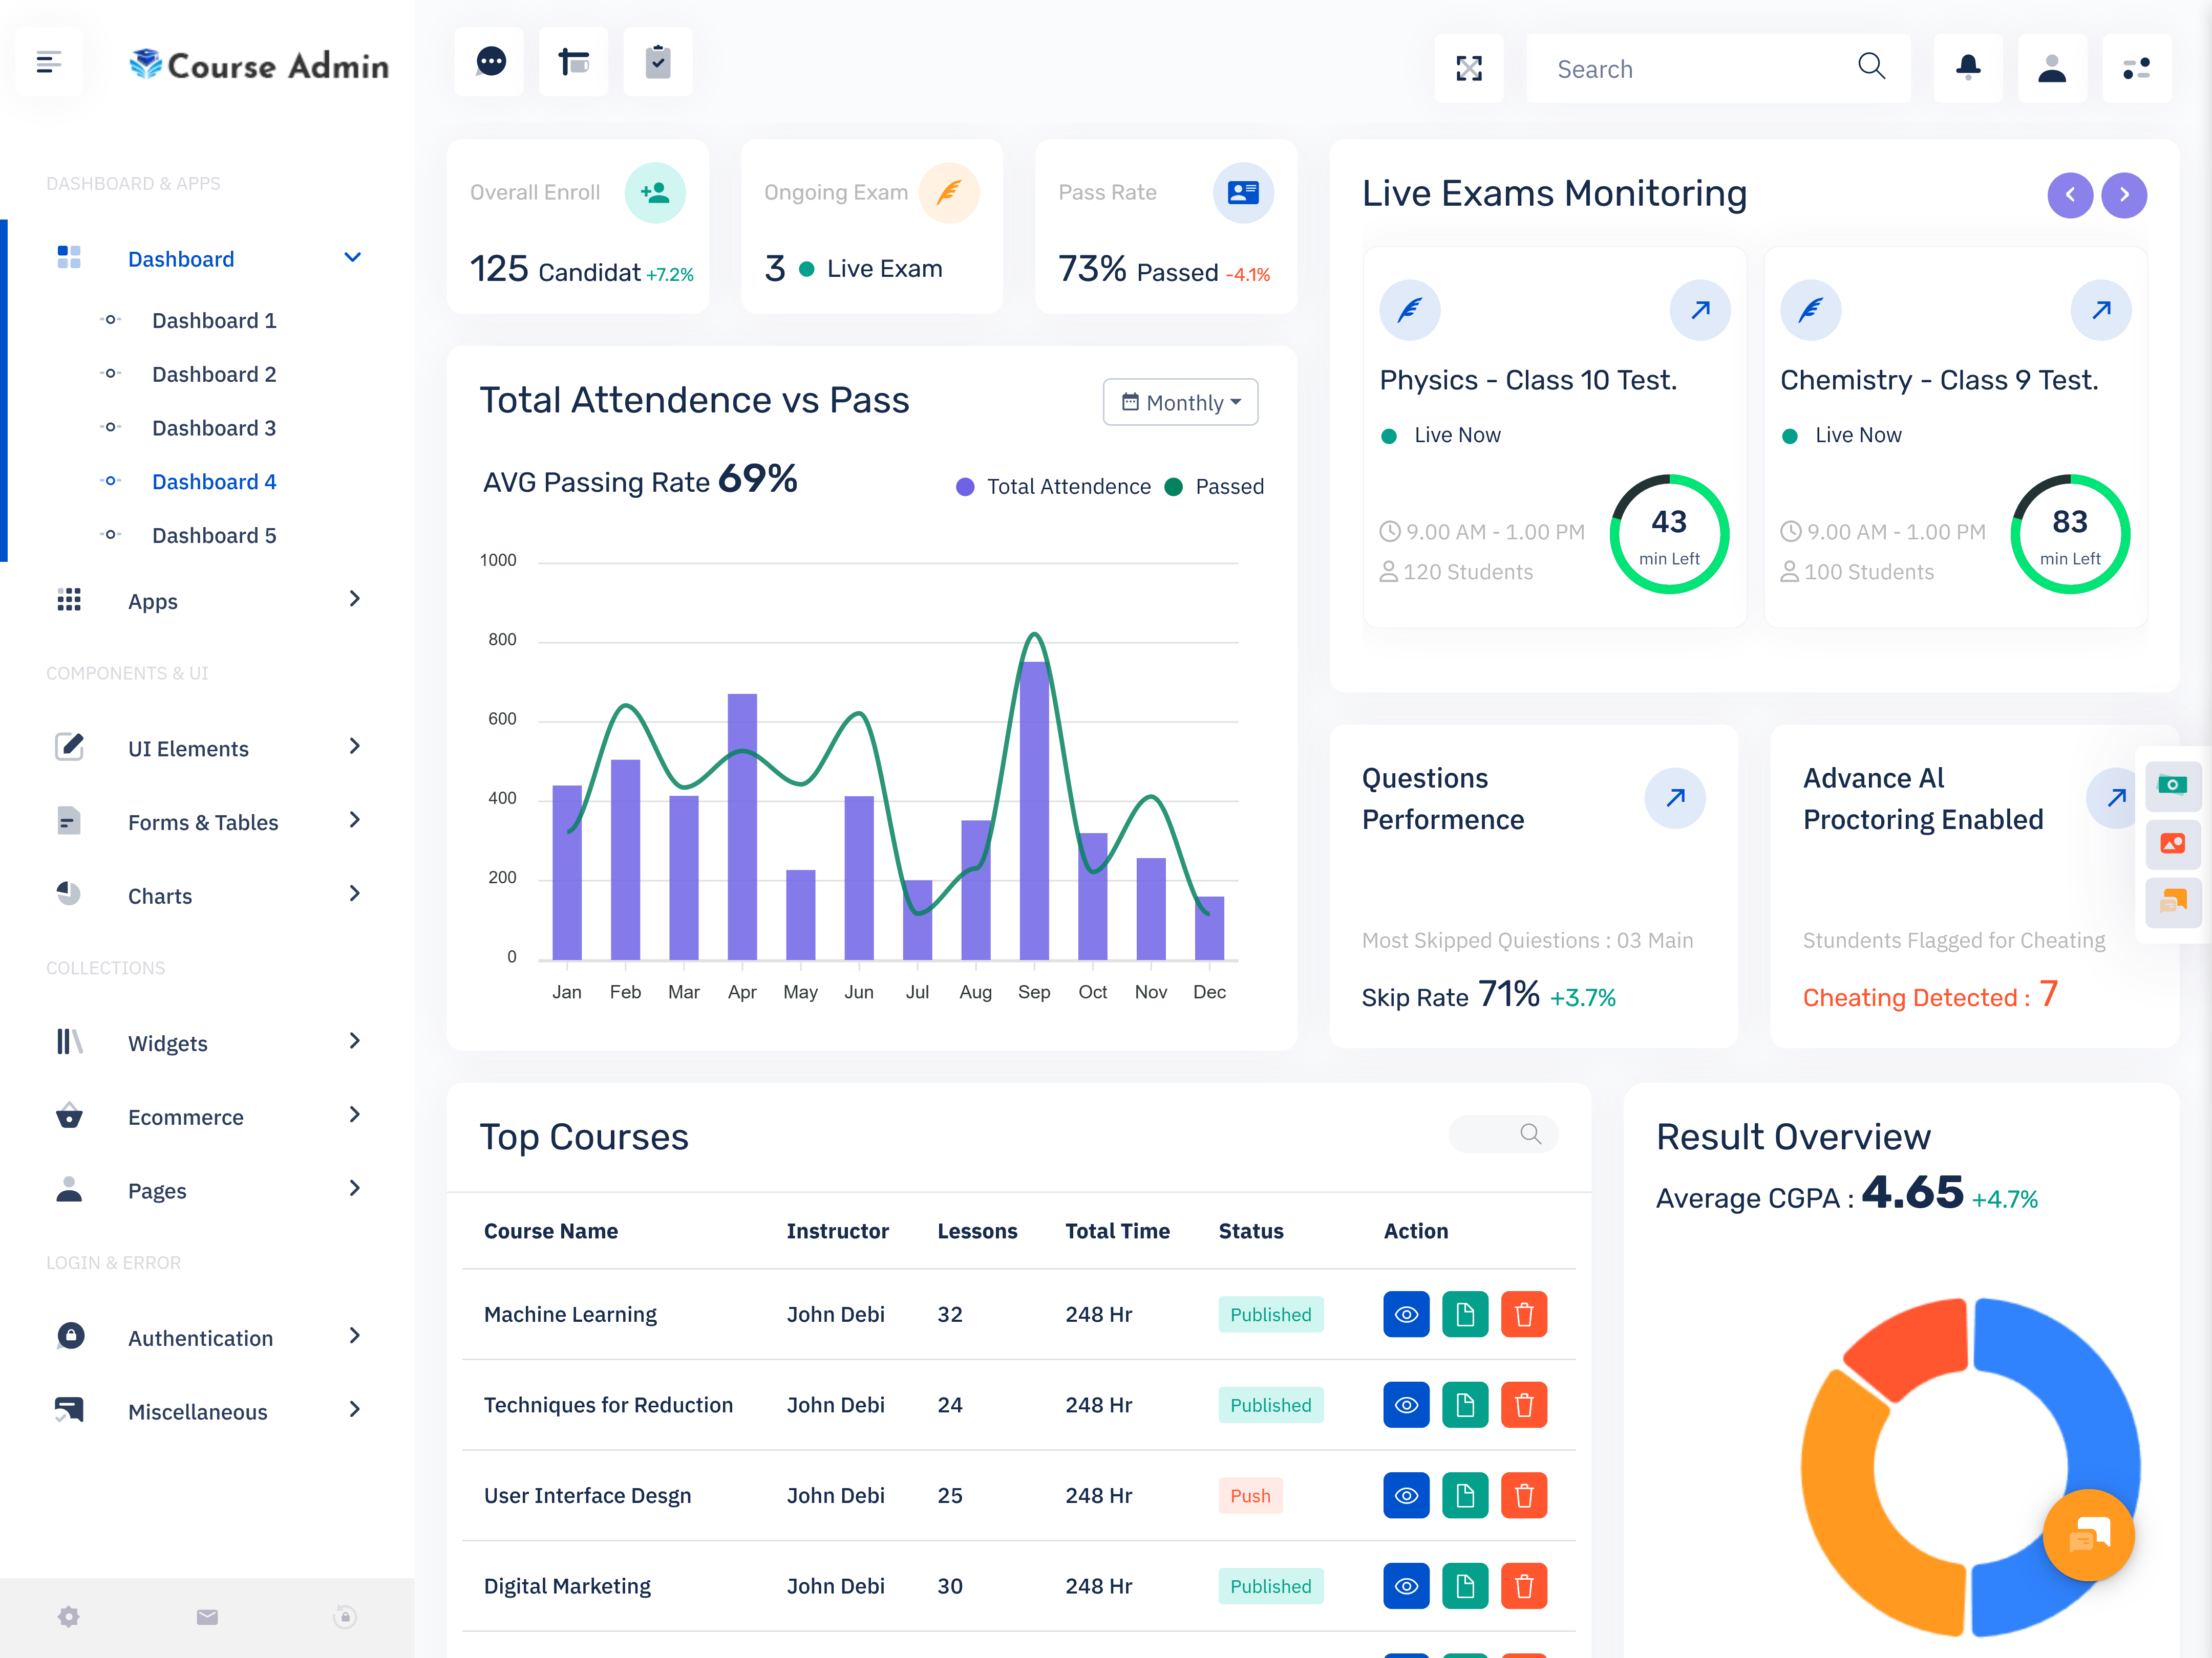This screenshot has height=1658, width=2212.
Task: Click the search magnifier icon in header
Action: point(1871,67)
